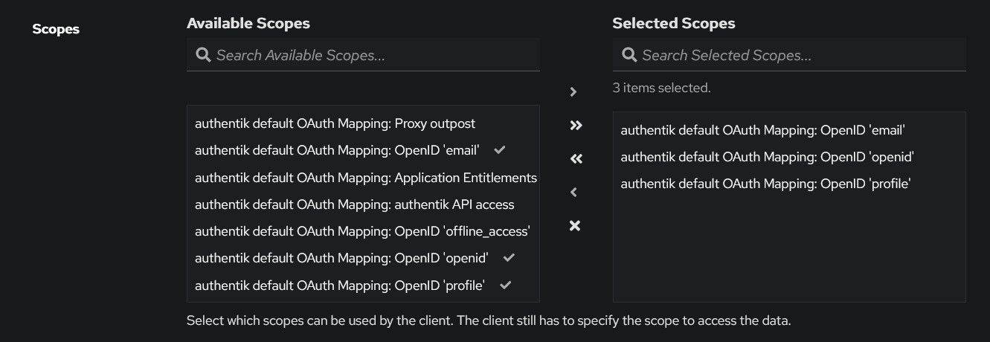990x342 pixels.
Task: Select OpenID 'openid' in Available Scopes list
Action: [x=341, y=258]
